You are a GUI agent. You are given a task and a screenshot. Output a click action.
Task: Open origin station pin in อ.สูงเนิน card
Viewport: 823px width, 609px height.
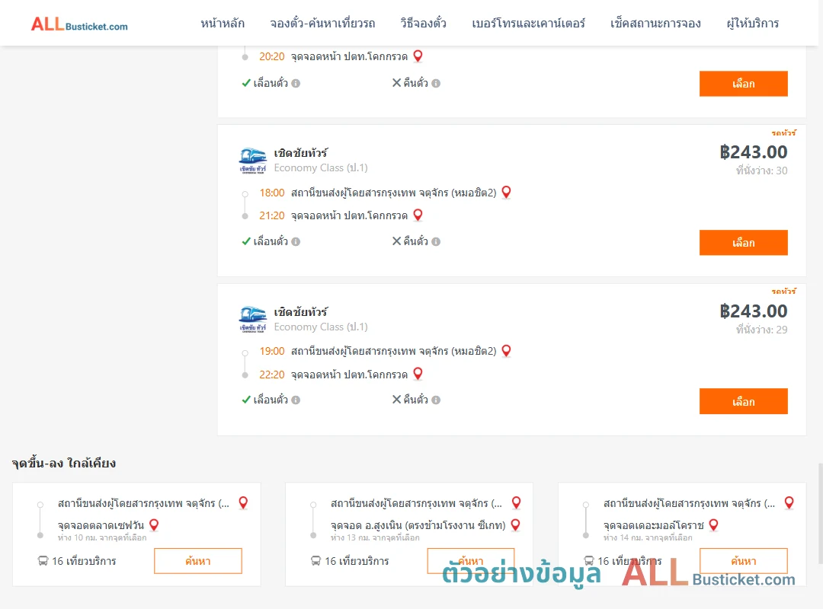(516, 502)
